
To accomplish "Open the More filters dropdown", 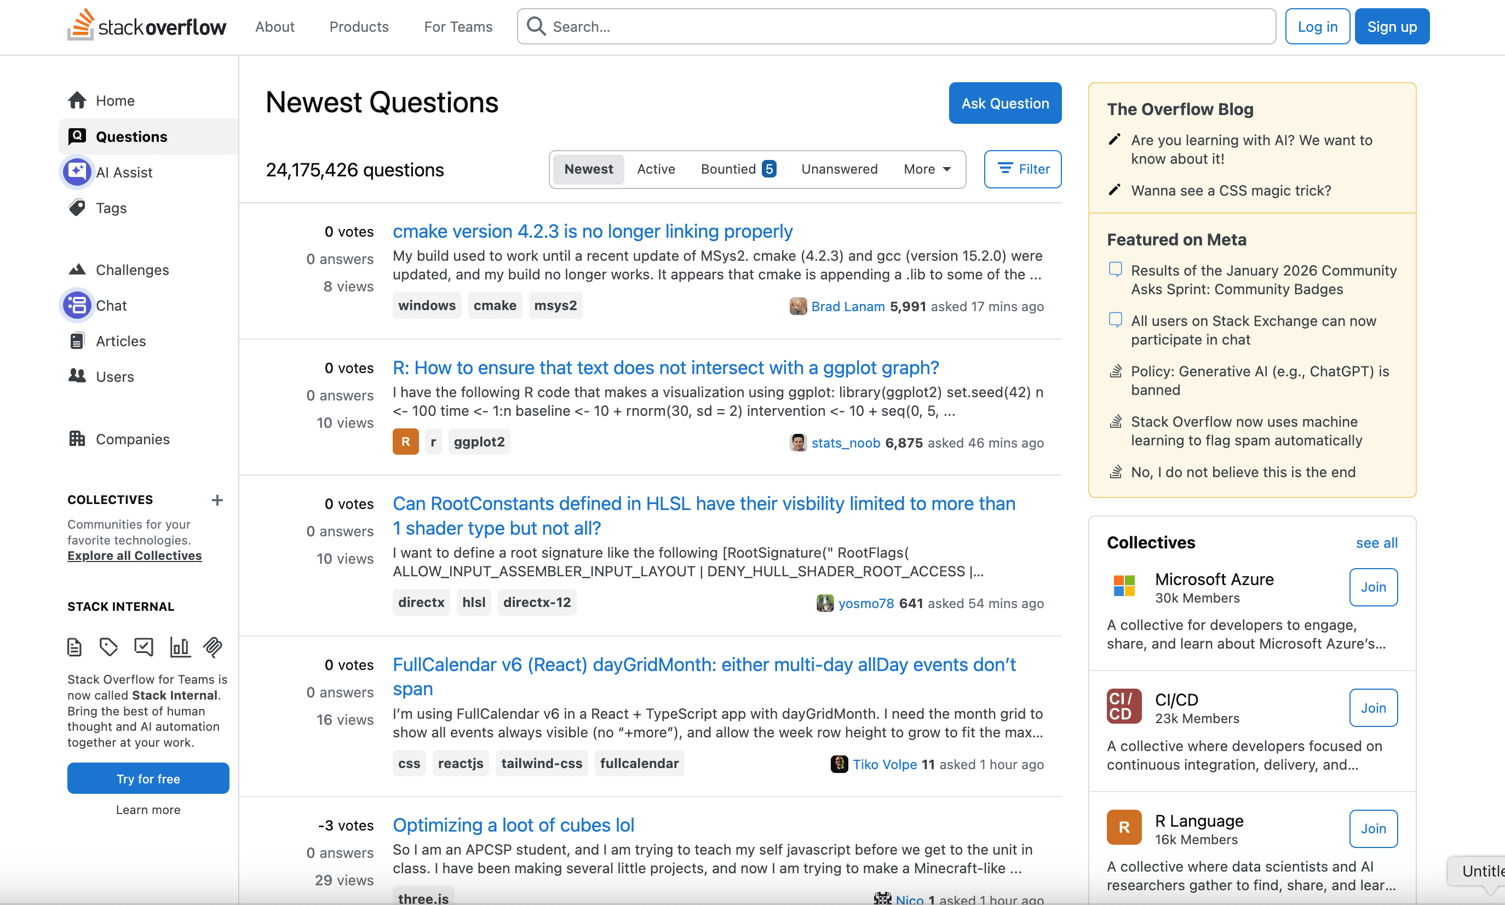I will point(926,169).
